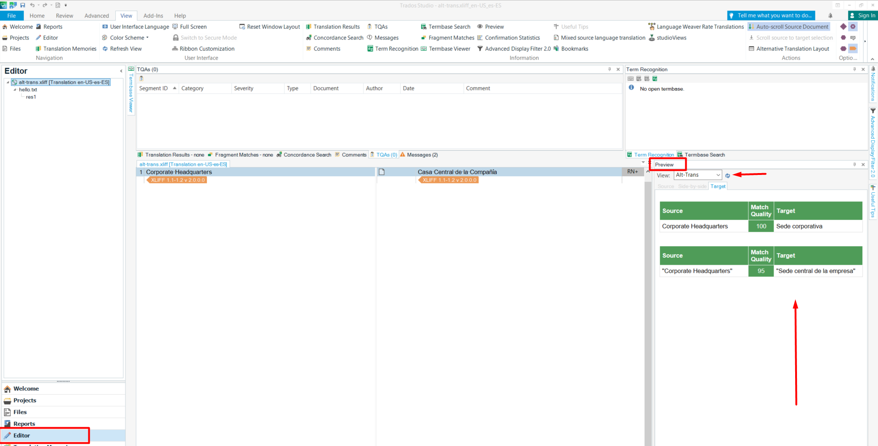
Task: Switch to the Review ribbon tab
Action: tap(65, 16)
